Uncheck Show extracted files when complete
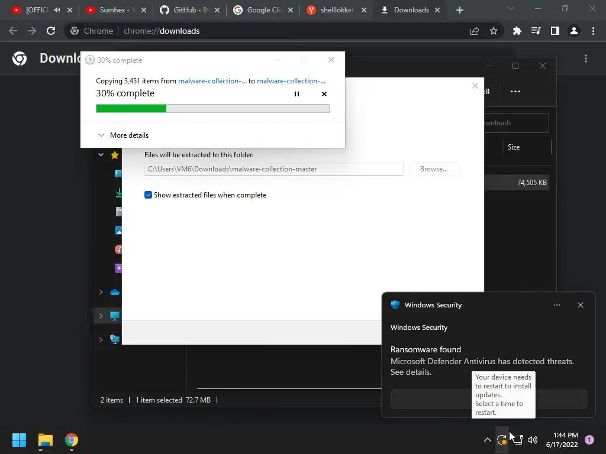The width and height of the screenshot is (606, 454). pyautogui.click(x=148, y=195)
